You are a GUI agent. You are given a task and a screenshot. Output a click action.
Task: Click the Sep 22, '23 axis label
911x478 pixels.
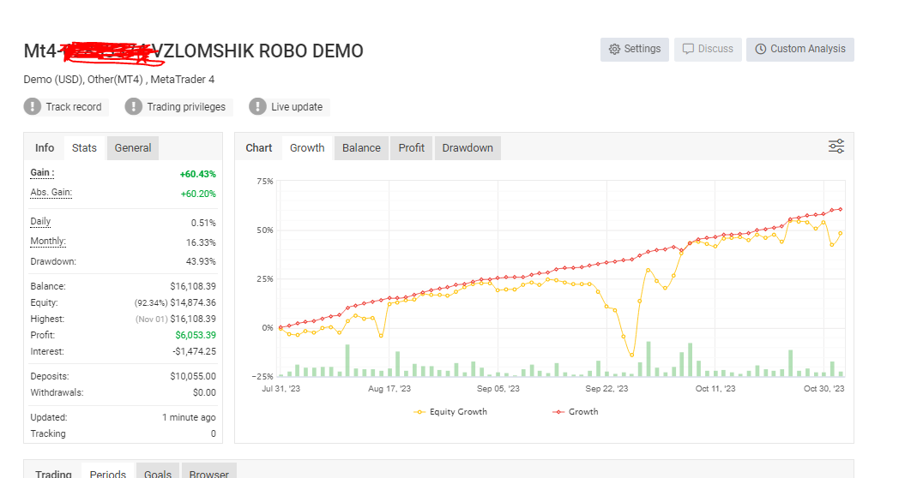pyautogui.click(x=606, y=389)
